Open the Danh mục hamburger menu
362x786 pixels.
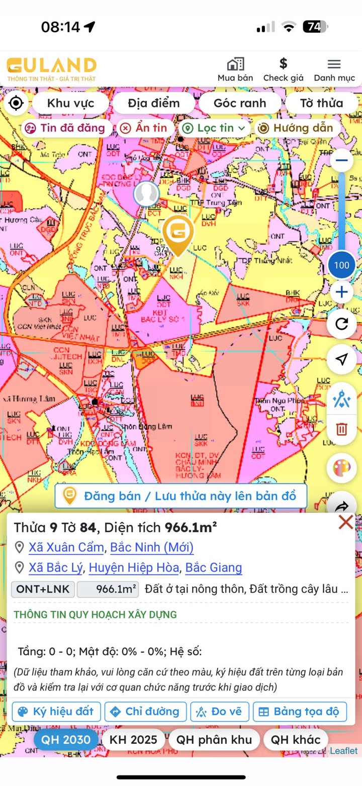pos(334,69)
